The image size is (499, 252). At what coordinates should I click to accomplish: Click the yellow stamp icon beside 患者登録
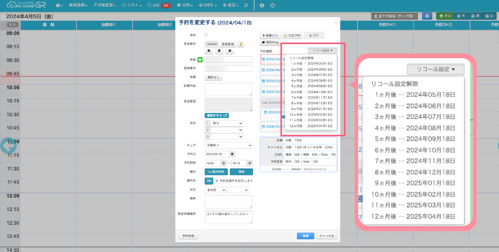pyautogui.click(x=241, y=44)
